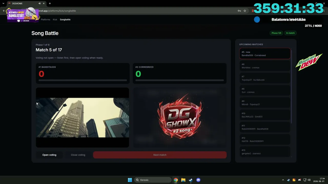Select match #5 Bandita009 · Correbreed
Screen dimensions: 328x184
point(265,54)
